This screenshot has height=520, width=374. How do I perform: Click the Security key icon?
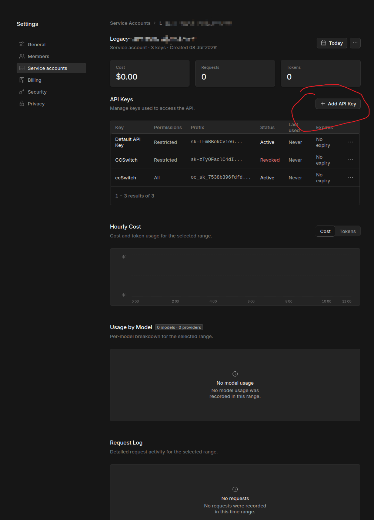click(22, 92)
